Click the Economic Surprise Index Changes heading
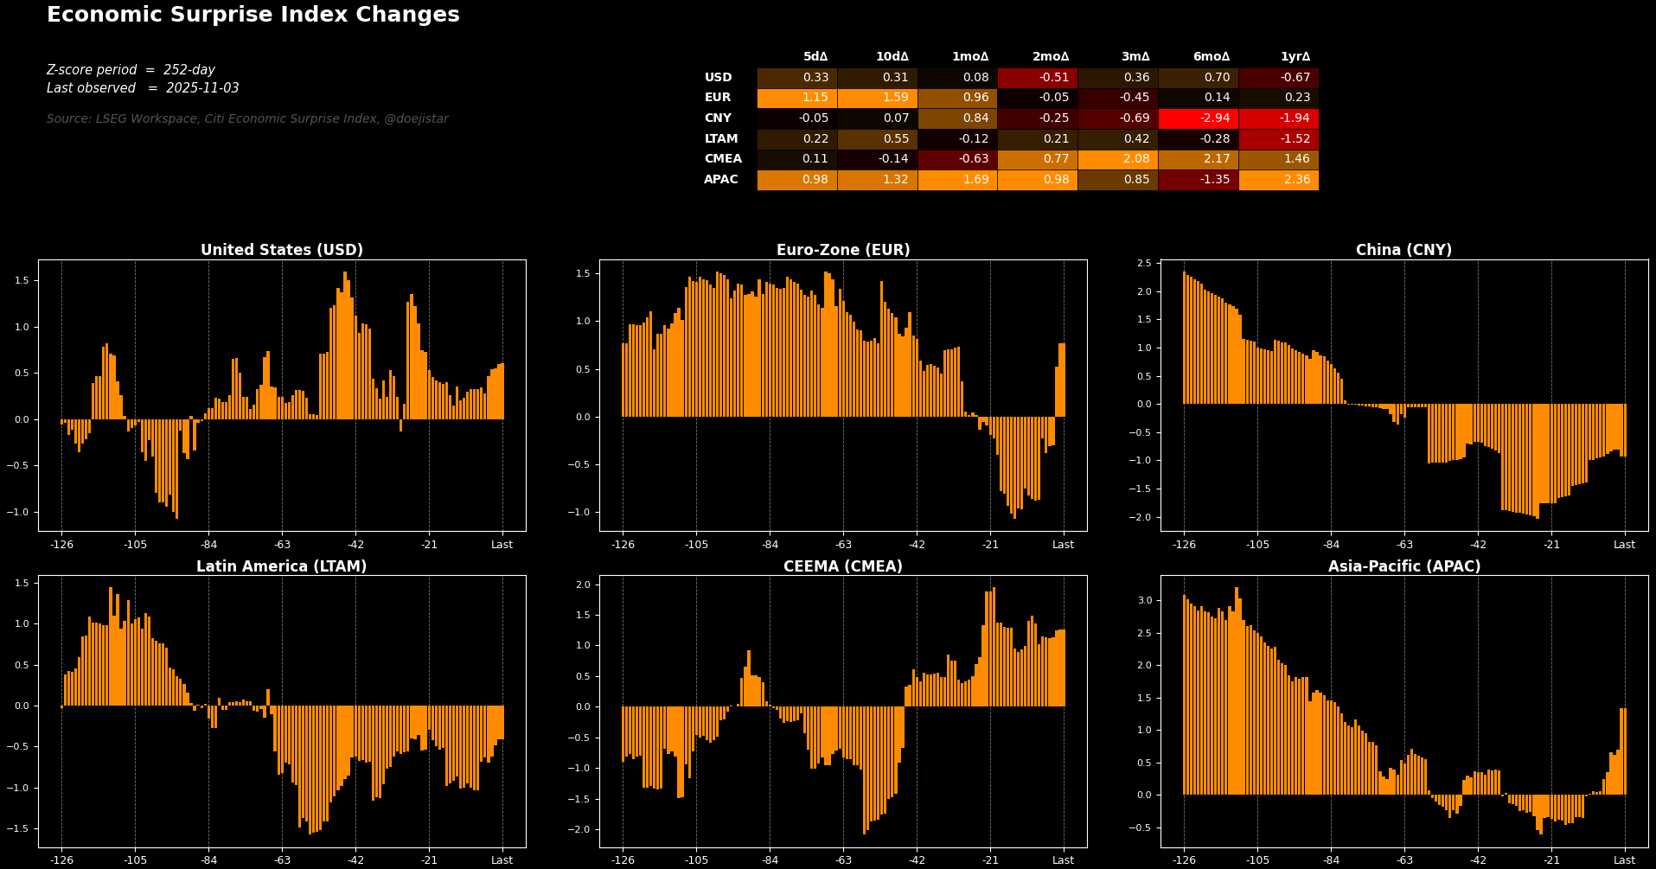Image resolution: width=1656 pixels, height=869 pixels. coord(253,16)
